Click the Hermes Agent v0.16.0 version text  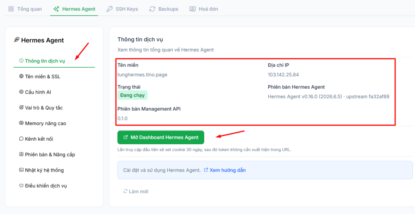pos(328,97)
